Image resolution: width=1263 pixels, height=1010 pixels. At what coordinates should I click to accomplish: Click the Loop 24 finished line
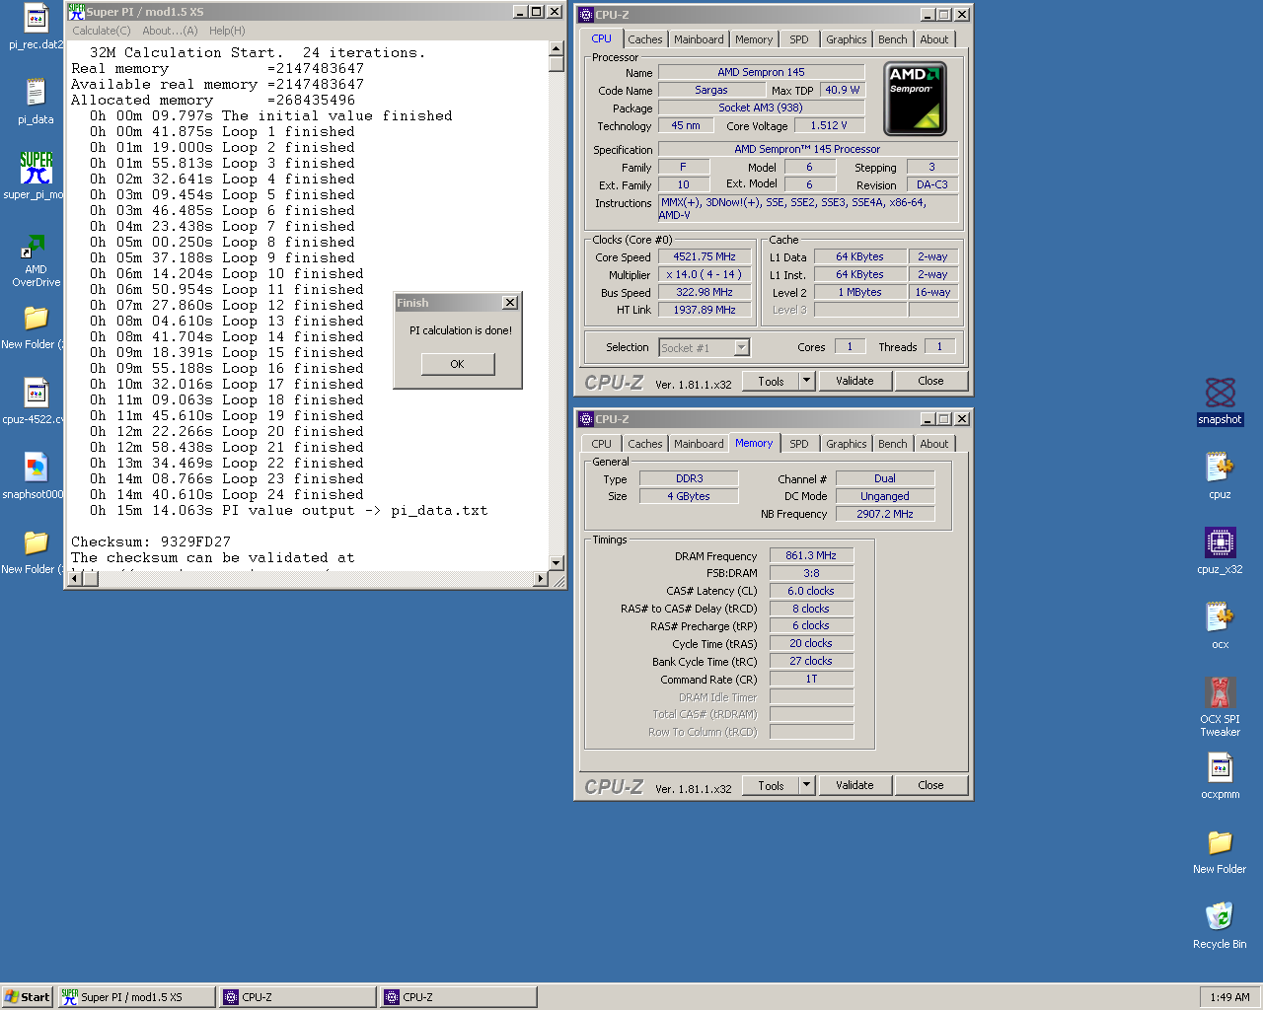(x=227, y=494)
